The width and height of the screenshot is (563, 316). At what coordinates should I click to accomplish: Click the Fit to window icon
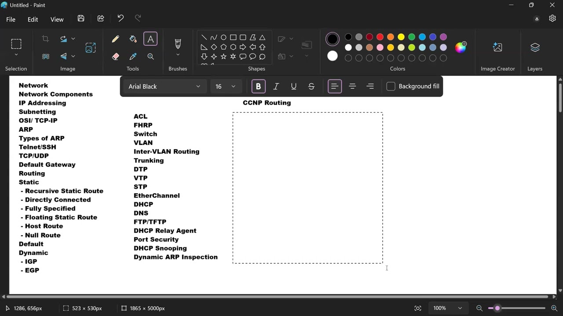[x=418, y=309]
